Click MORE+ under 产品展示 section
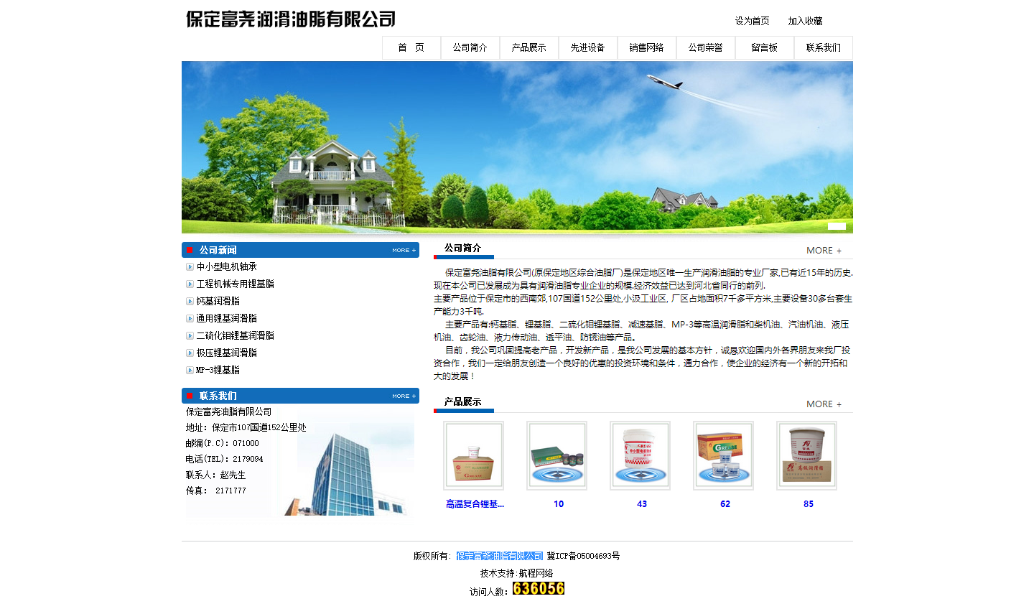Screen dimensions: 1034x609 (823, 404)
